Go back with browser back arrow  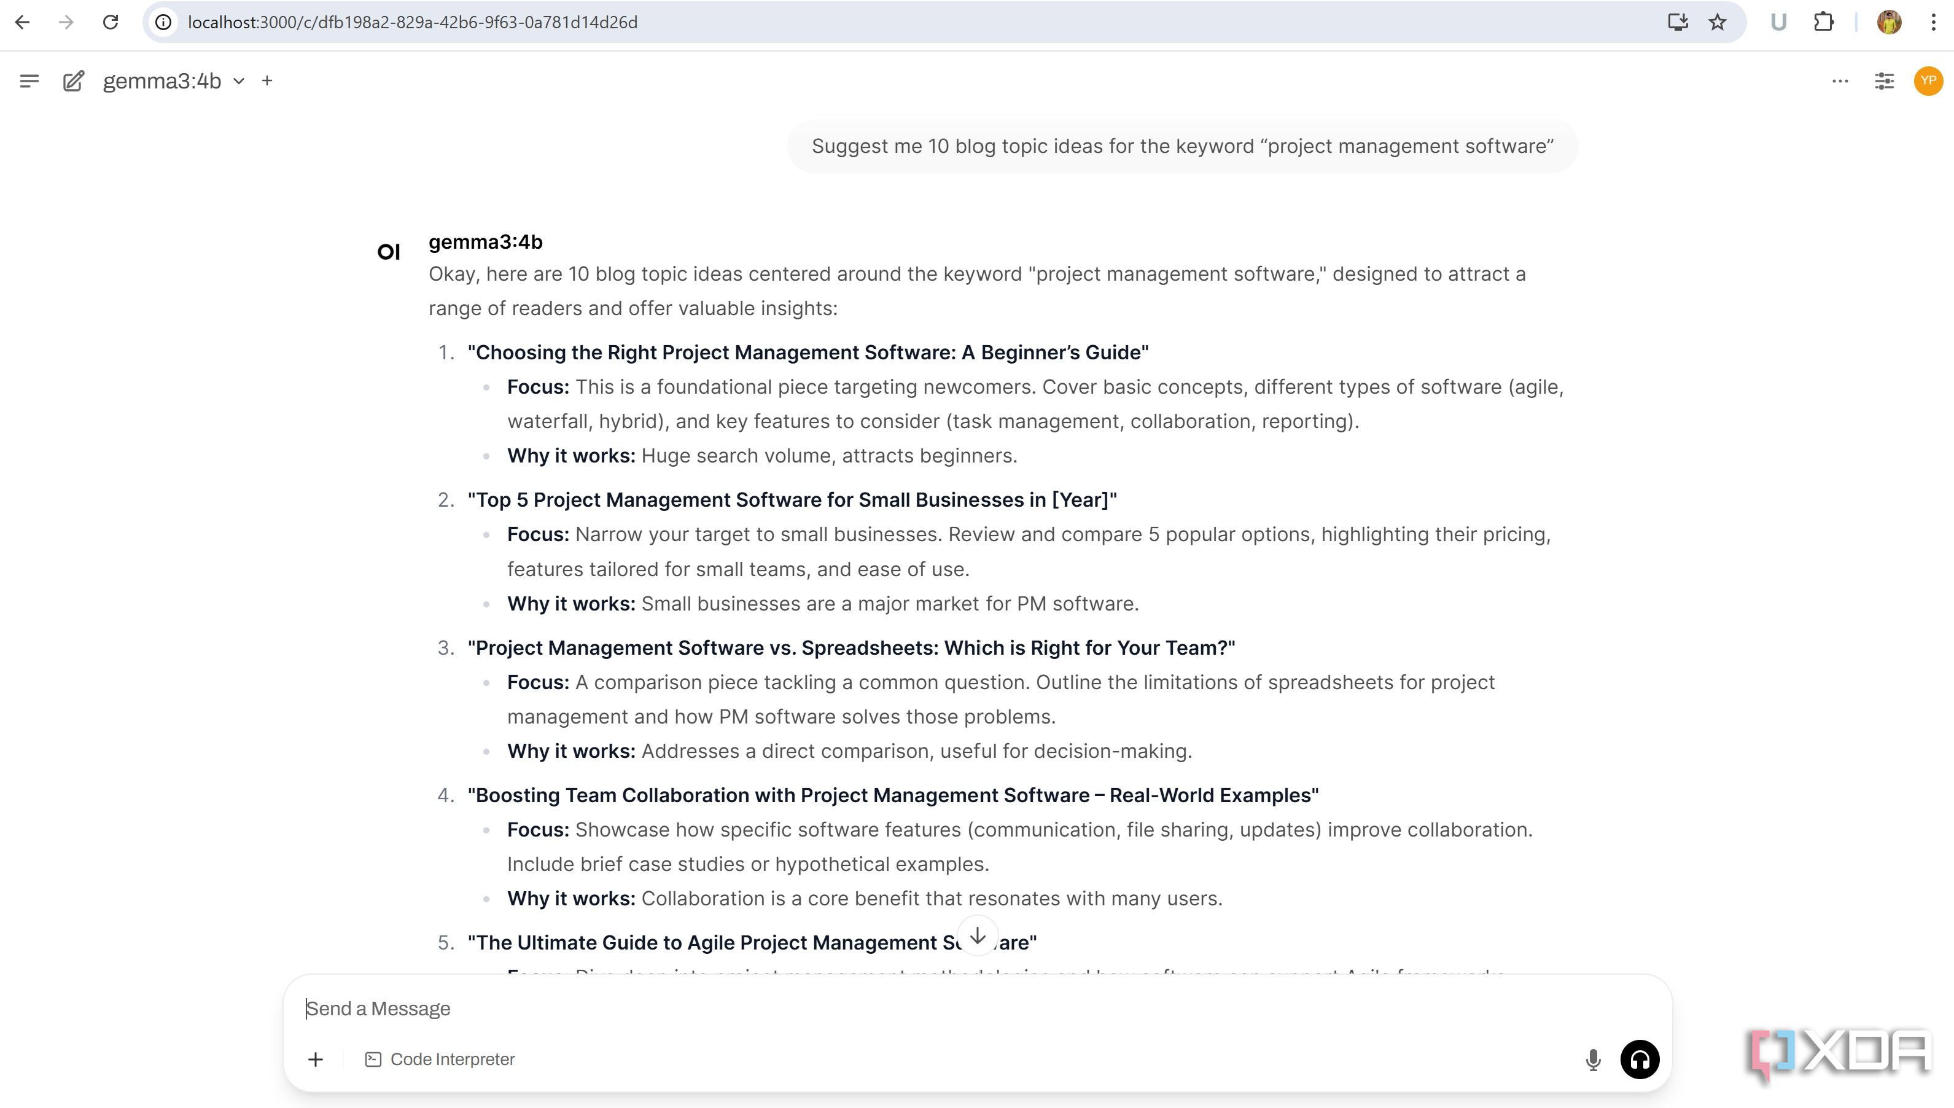click(x=22, y=22)
